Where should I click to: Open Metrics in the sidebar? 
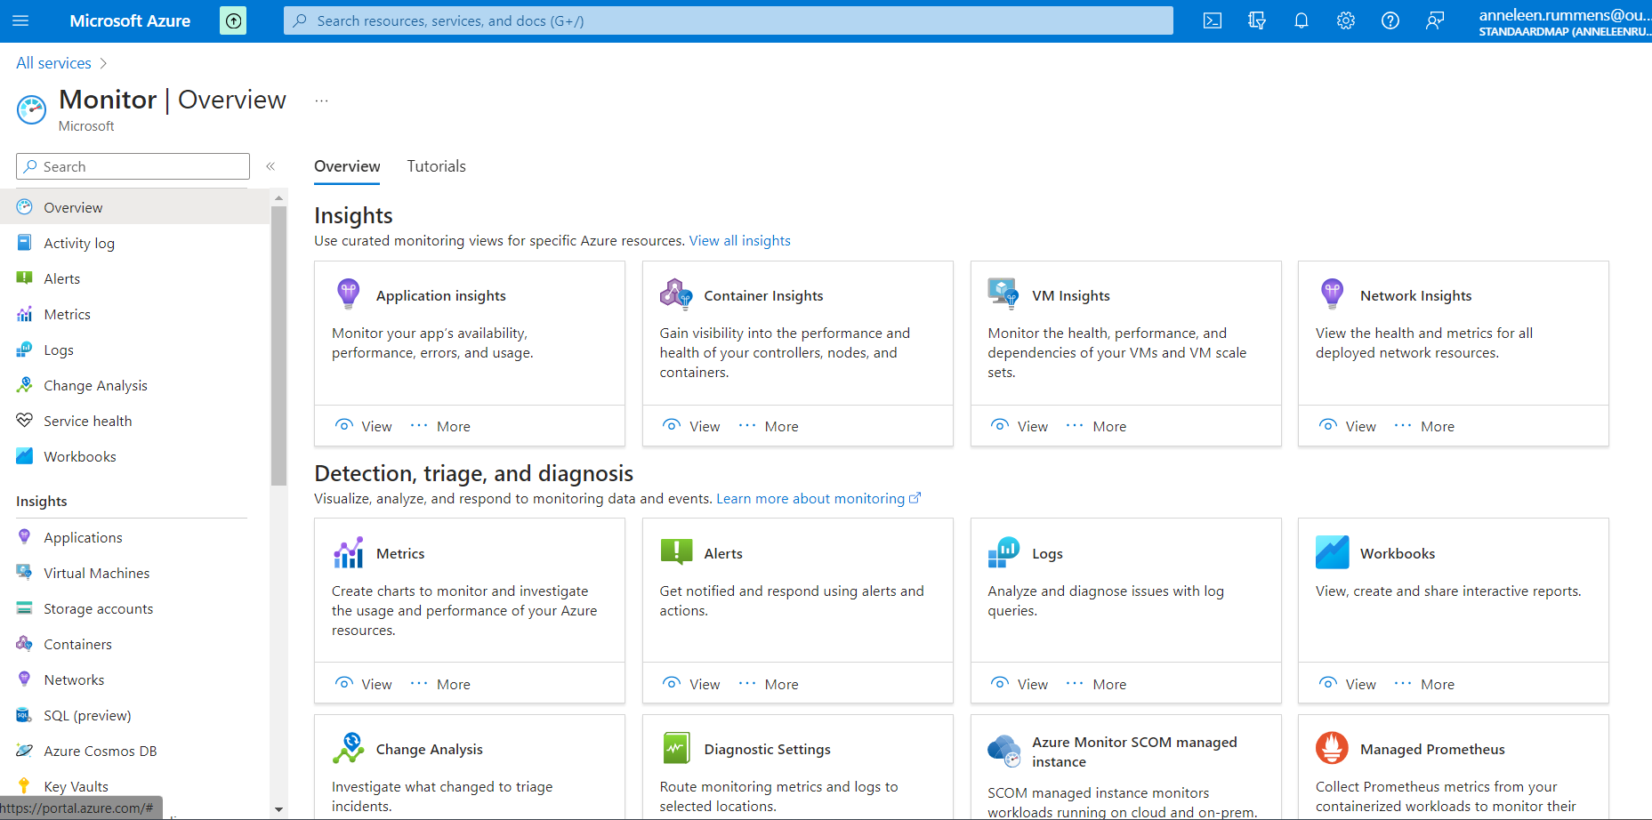pyautogui.click(x=134, y=314)
